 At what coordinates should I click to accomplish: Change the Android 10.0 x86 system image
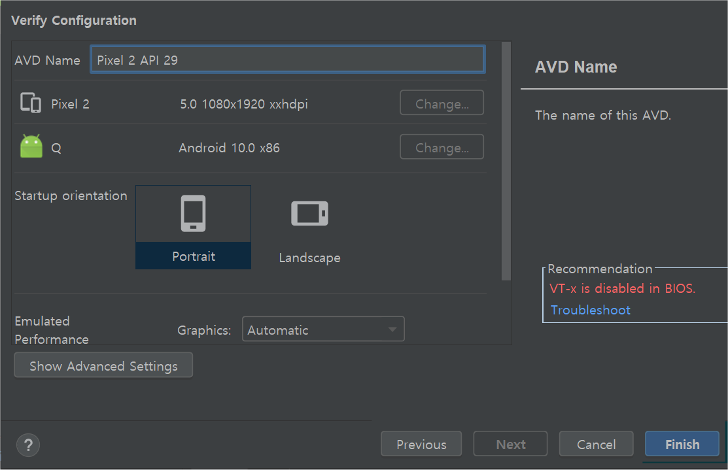click(x=442, y=146)
